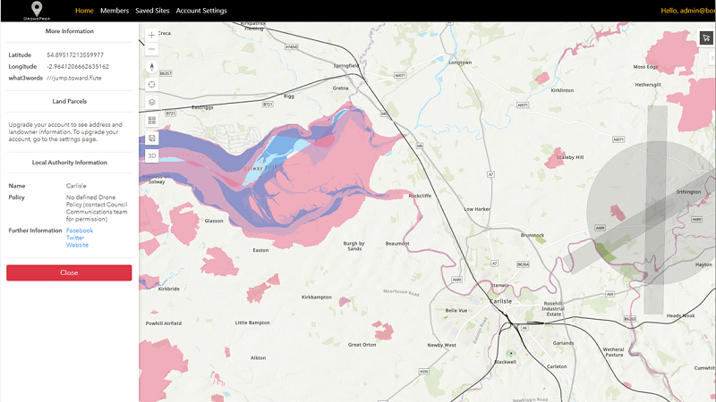The width and height of the screenshot is (716, 402).
Task: Click the what3words ///jump.toward.flute
Action: click(x=74, y=78)
